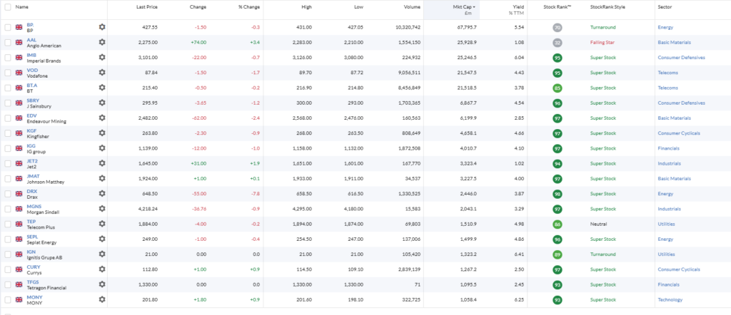This screenshot has width=731, height=315.
Task: Sort by the Yield column header
Action: click(518, 7)
